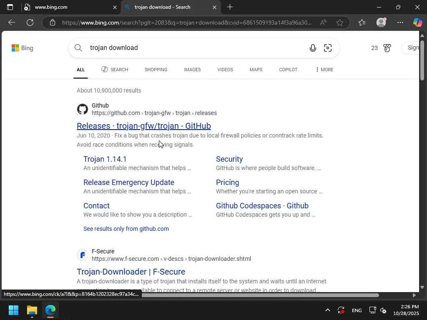Click the About 10,900,000 results text
The image size is (427, 320).
(109, 90)
